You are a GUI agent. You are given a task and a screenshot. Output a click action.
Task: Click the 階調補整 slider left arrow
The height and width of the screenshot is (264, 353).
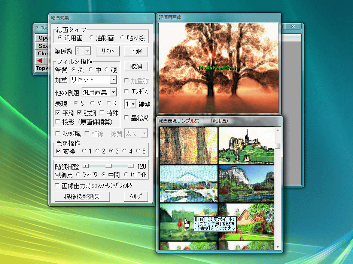(85, 166)
